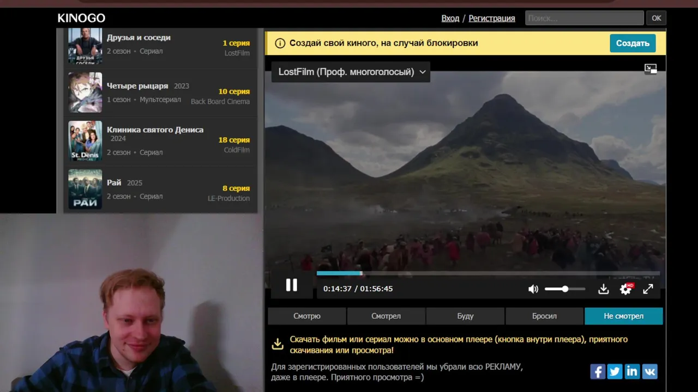
Task: Open the Четыре рыцаря poster thumbnail
Action: coord(85,93)
